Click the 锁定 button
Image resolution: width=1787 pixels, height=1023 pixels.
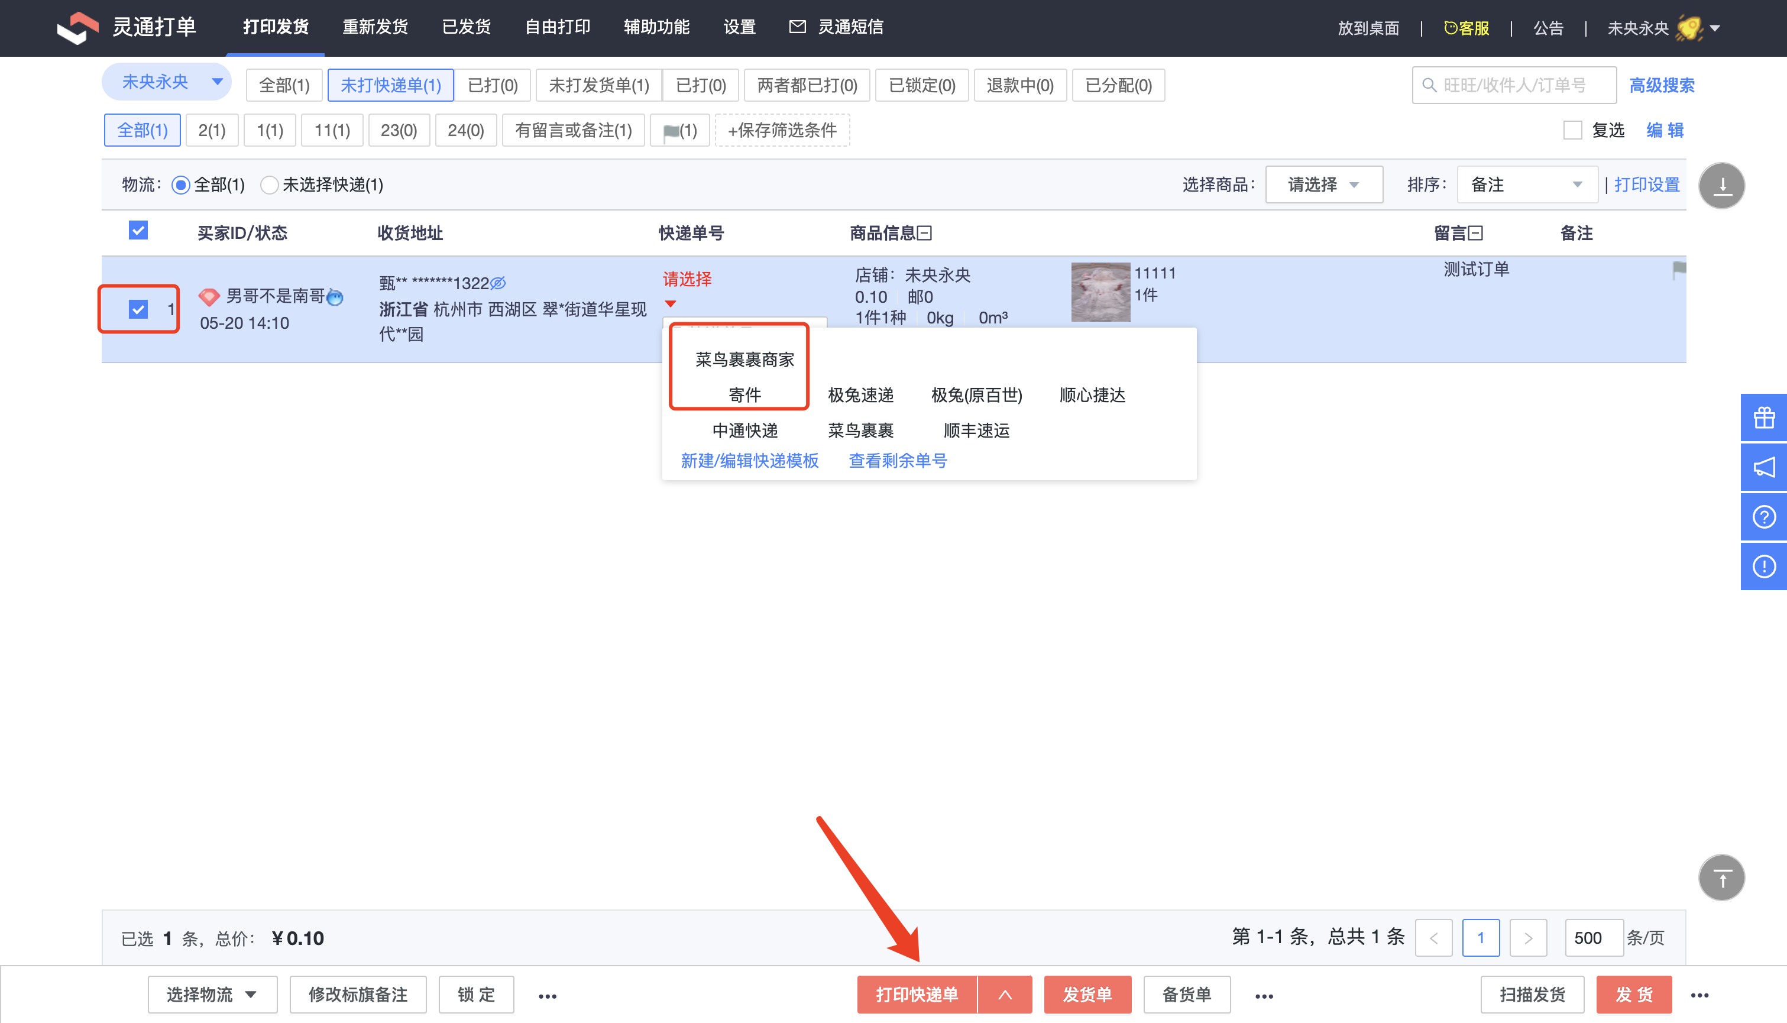point(476,994)
